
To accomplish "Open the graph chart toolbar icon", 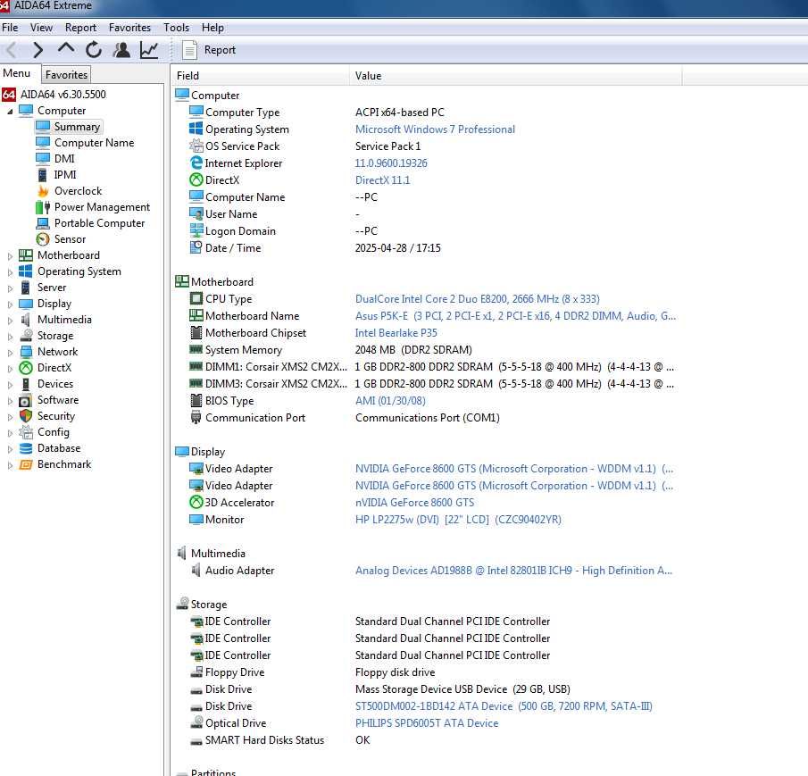I will [x=149, y=50].
